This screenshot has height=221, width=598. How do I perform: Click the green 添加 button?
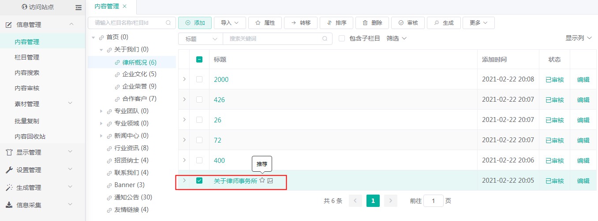coord(195,23)
